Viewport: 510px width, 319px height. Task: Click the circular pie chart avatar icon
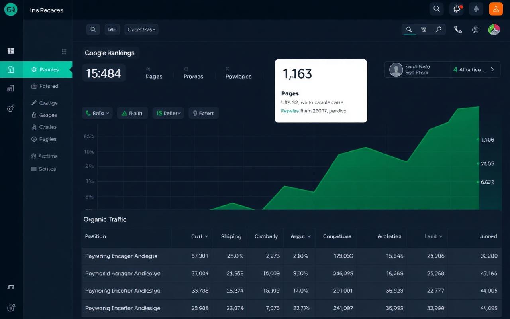[x=494, y=30]
